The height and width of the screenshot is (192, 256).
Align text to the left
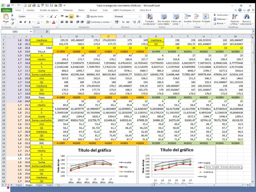click(x=62, y=22)
